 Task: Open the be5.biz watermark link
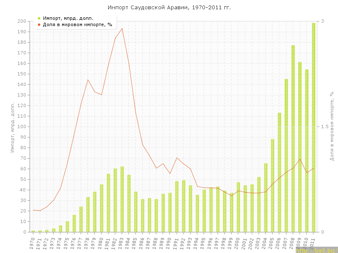tap(316, 250)
